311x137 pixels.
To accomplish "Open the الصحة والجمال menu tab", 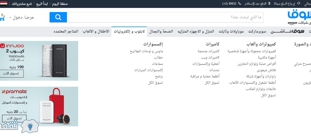I will coord(161,31).
